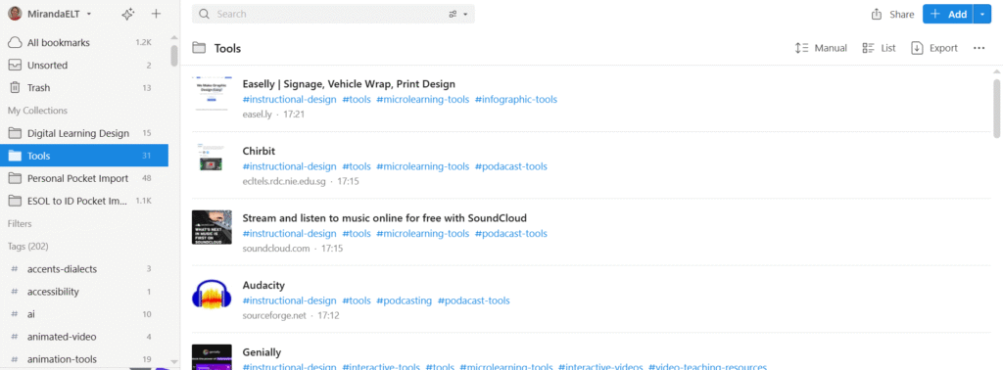Click #tools tag on SoundCloud row
Viewport: 1003px width, 370px height.
pos(357,234)
